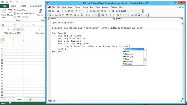The image size is (187, 105).
Task: Open Standard toolbar options at its right end
Action: point(143,11)
